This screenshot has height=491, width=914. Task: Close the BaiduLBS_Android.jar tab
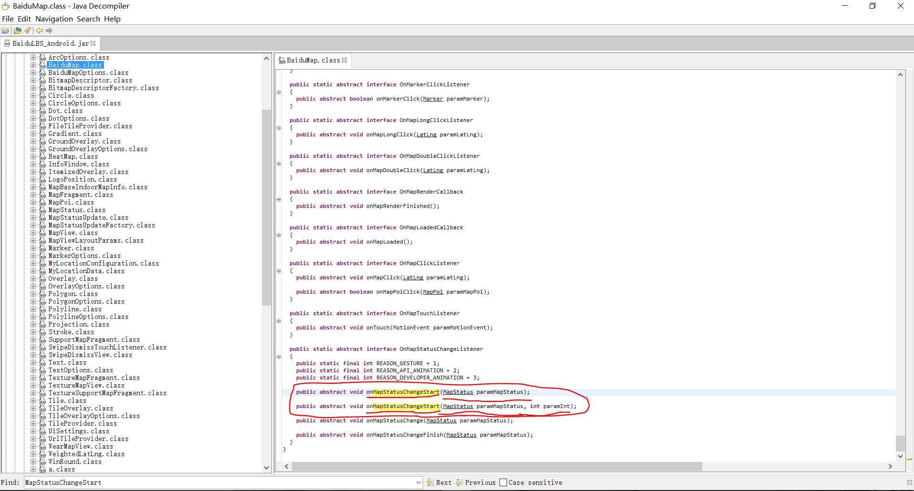point(93,43)
